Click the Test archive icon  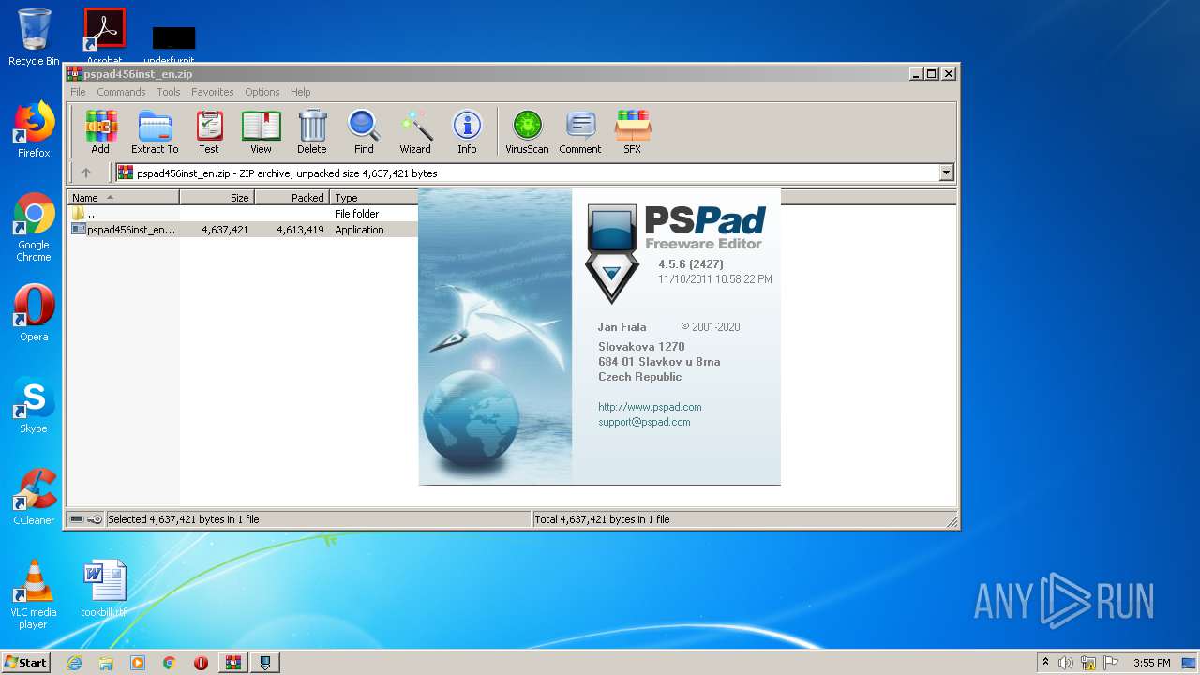(209, 131)
